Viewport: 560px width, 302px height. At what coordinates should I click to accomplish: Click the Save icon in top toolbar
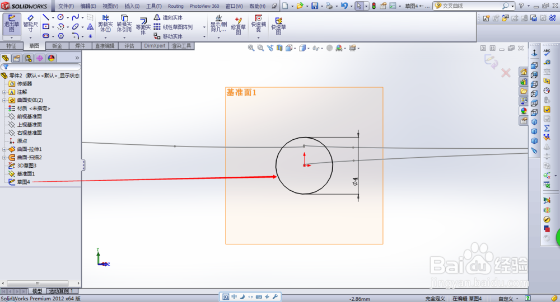(x=315, y=6)
